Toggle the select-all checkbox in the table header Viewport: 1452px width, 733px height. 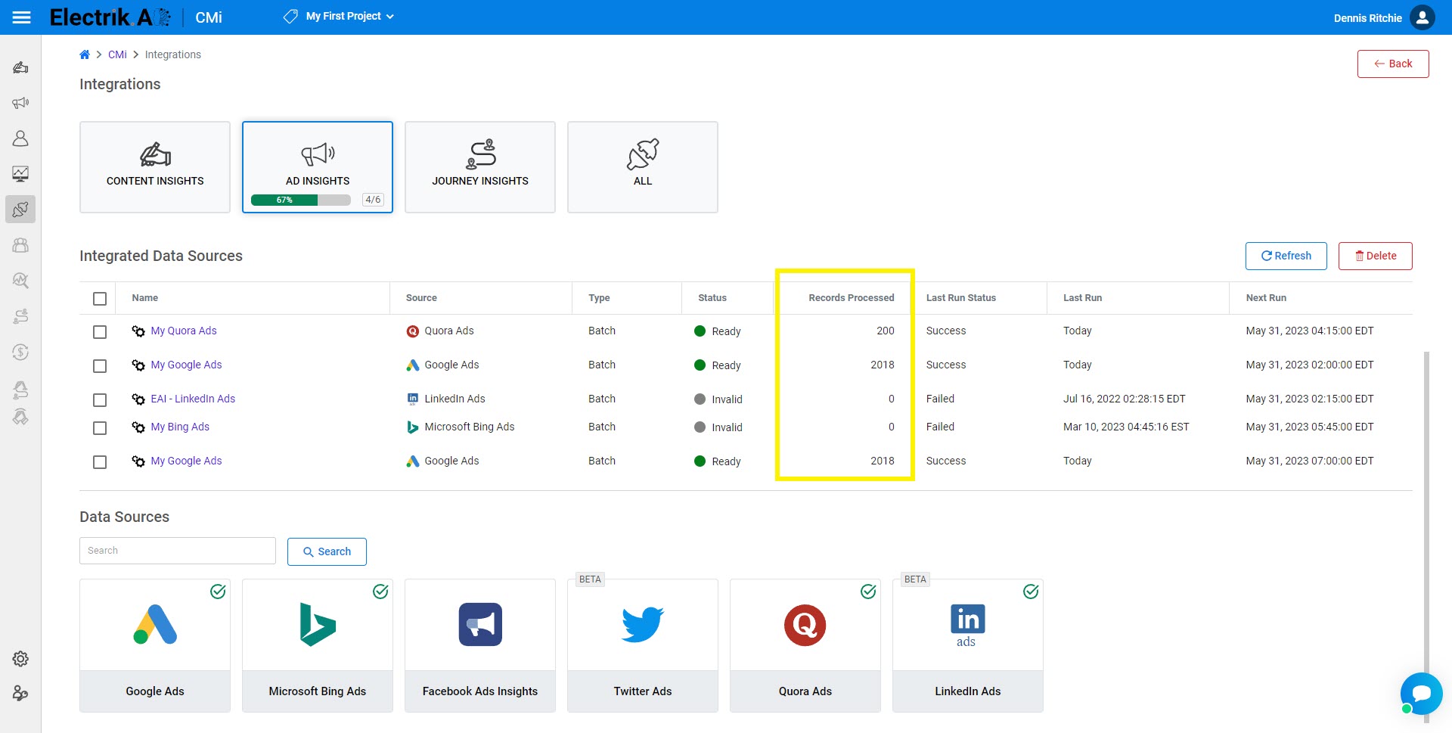[99, 298]
